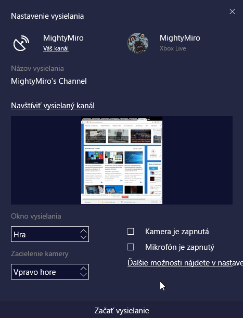Enable the Mikrofón je zapnutý checkbox
The width and height of the screenshot is (243, 318).
(x=131, y=247)
